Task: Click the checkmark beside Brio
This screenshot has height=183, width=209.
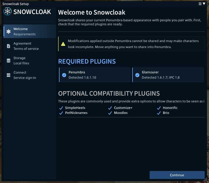Action: pyautogui.click(x=159, y=113)
